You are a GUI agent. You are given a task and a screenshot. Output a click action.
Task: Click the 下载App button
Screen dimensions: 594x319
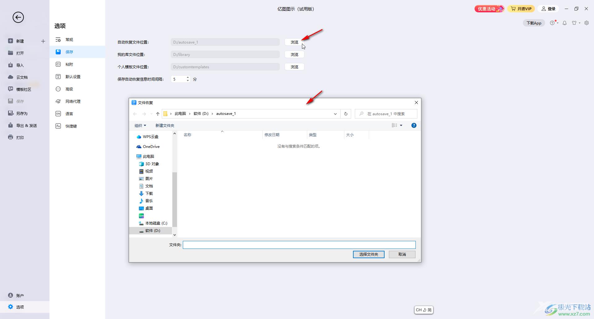point(534,23)
